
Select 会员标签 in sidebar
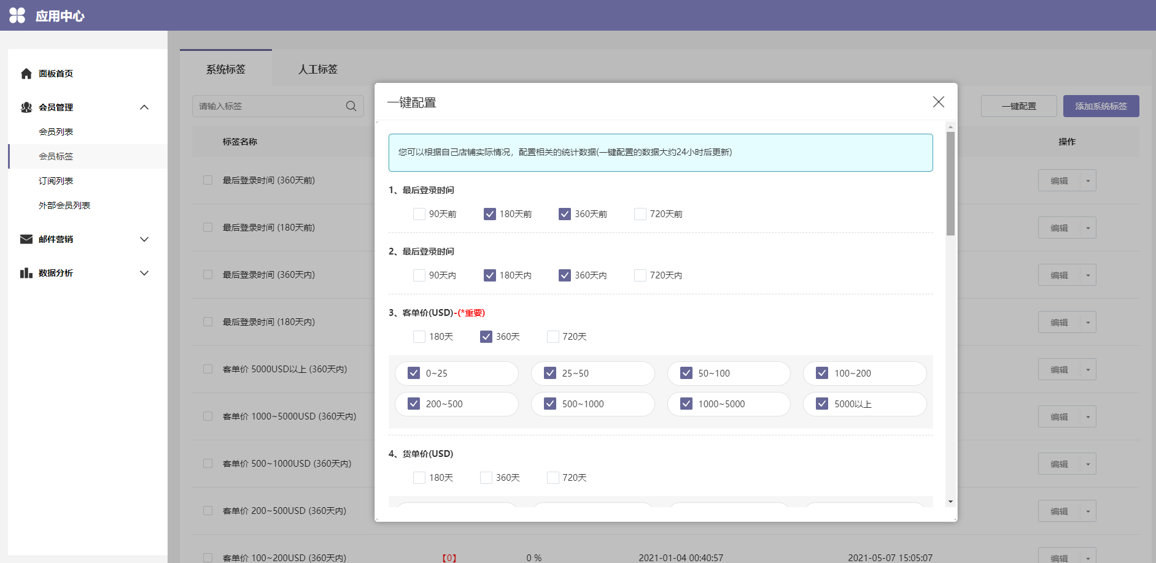coord(56,156)
